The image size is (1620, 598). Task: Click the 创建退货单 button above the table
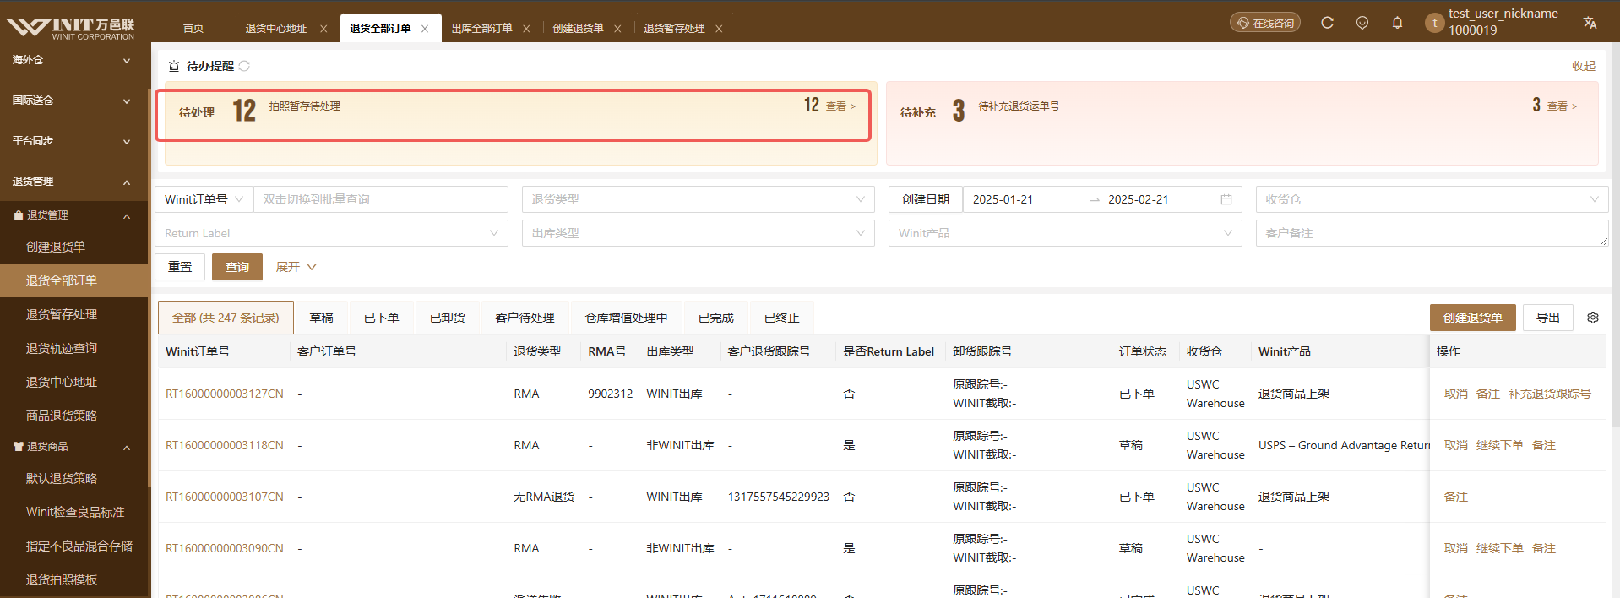[1473, 318]
